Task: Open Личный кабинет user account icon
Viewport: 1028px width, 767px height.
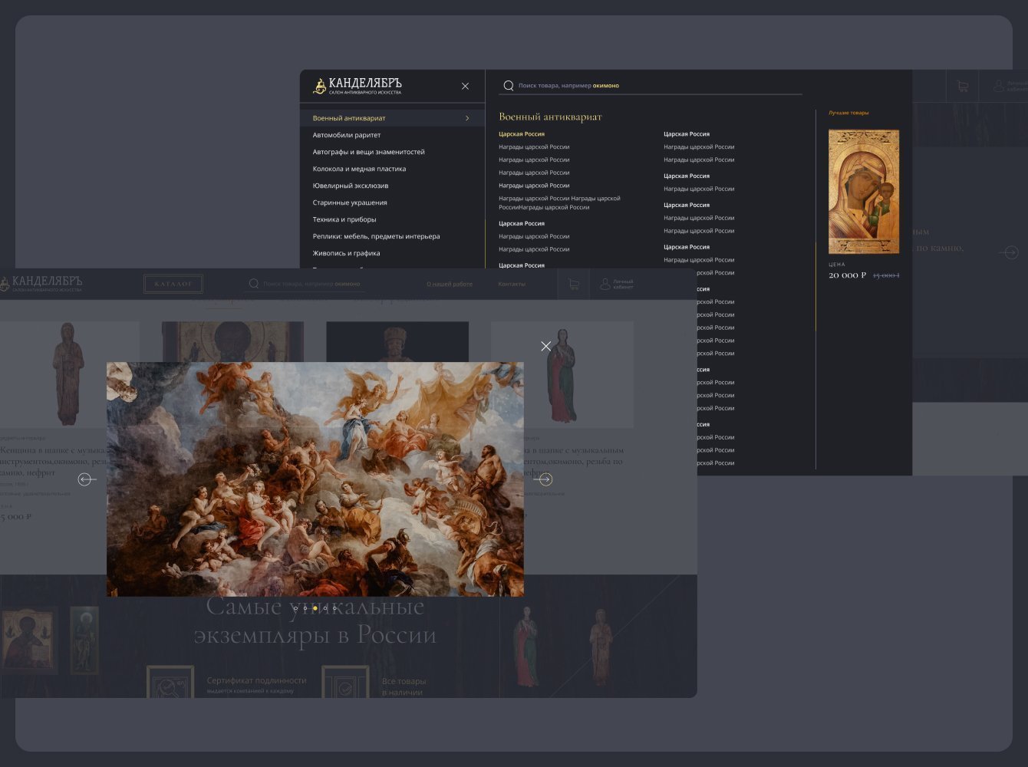Action: click(605, 284)
